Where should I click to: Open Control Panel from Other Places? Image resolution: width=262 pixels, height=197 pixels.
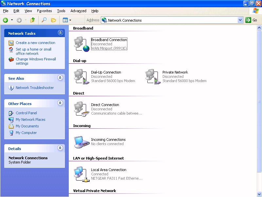pos(26,113)
